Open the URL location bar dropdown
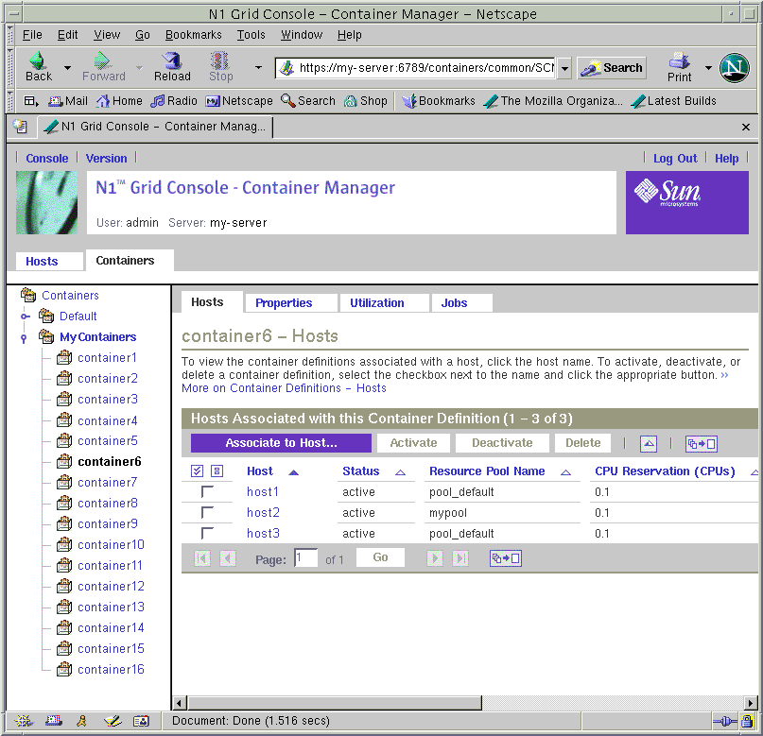763x736 pixels. click(564, 67)
